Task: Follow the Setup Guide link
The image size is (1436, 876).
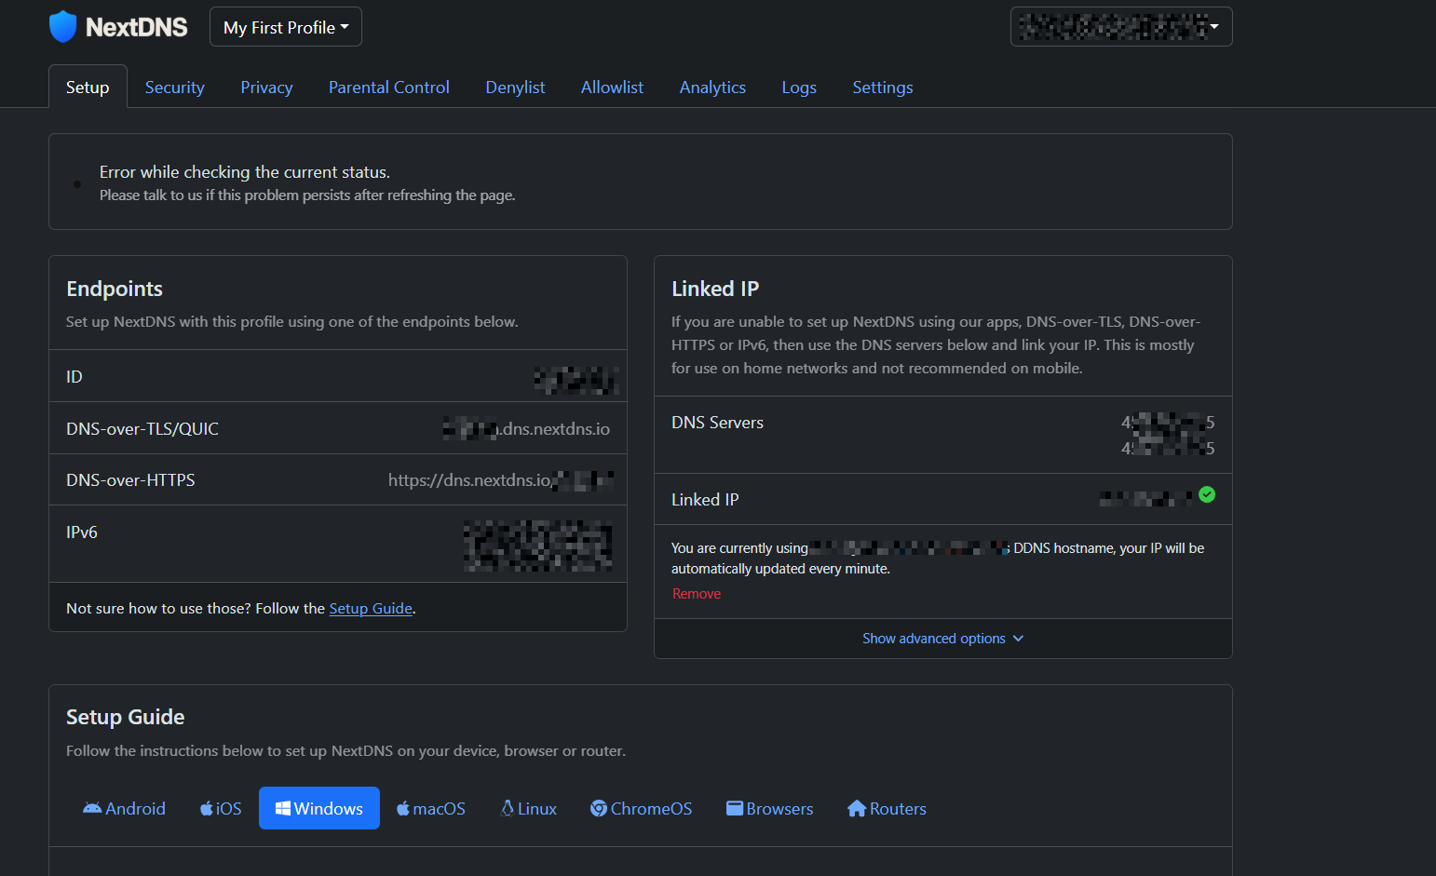Action: [x=371, y=608]
